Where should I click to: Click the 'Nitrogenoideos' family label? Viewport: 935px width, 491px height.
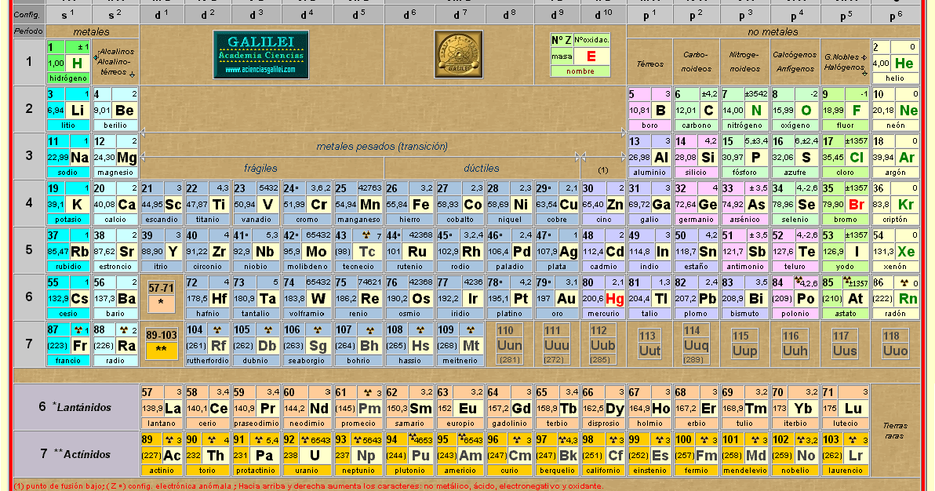tap(744, 61)
